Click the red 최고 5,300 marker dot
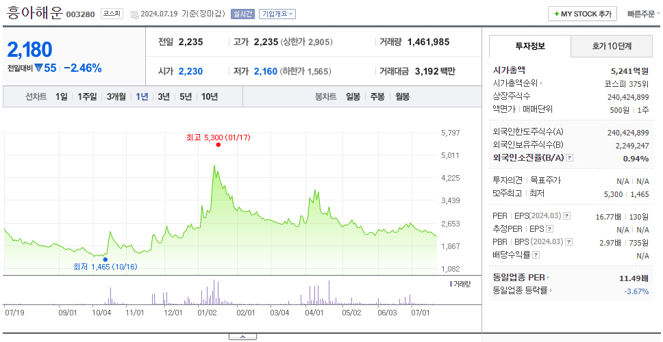This screenshot has height=342, width=663. click(x=218, y=145)
